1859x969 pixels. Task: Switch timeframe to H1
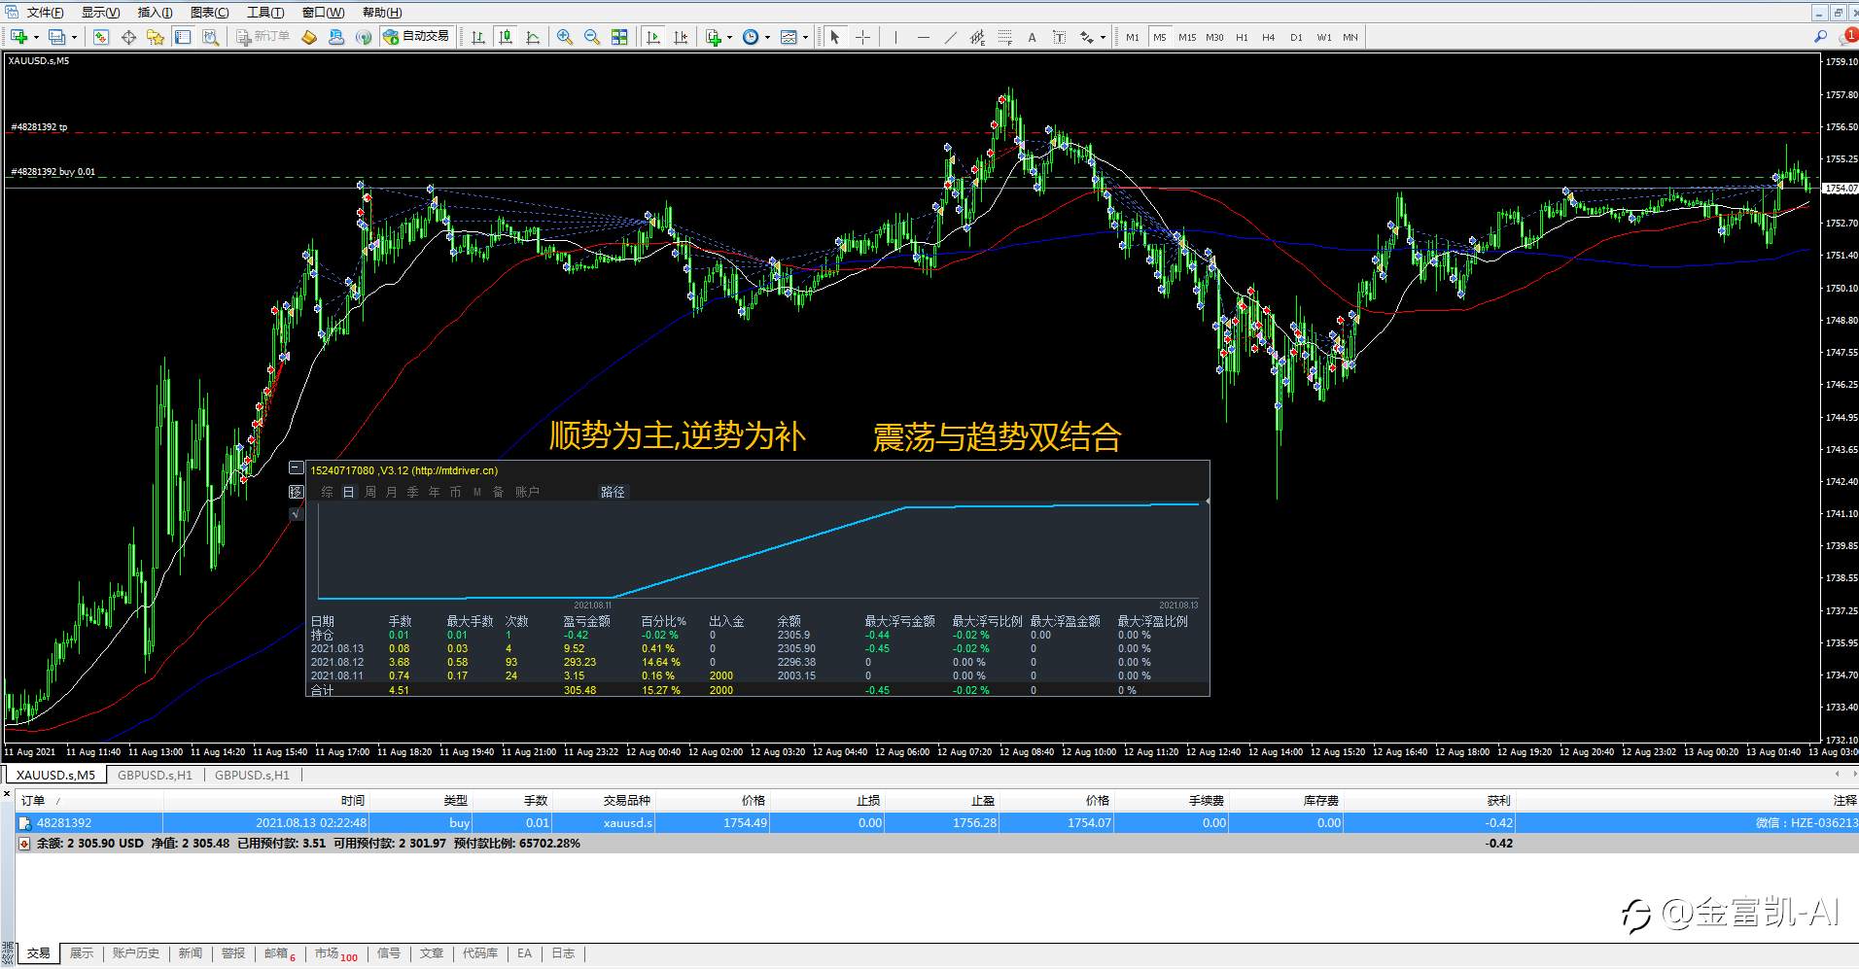pyautogui.click(x=1242, y=37)
